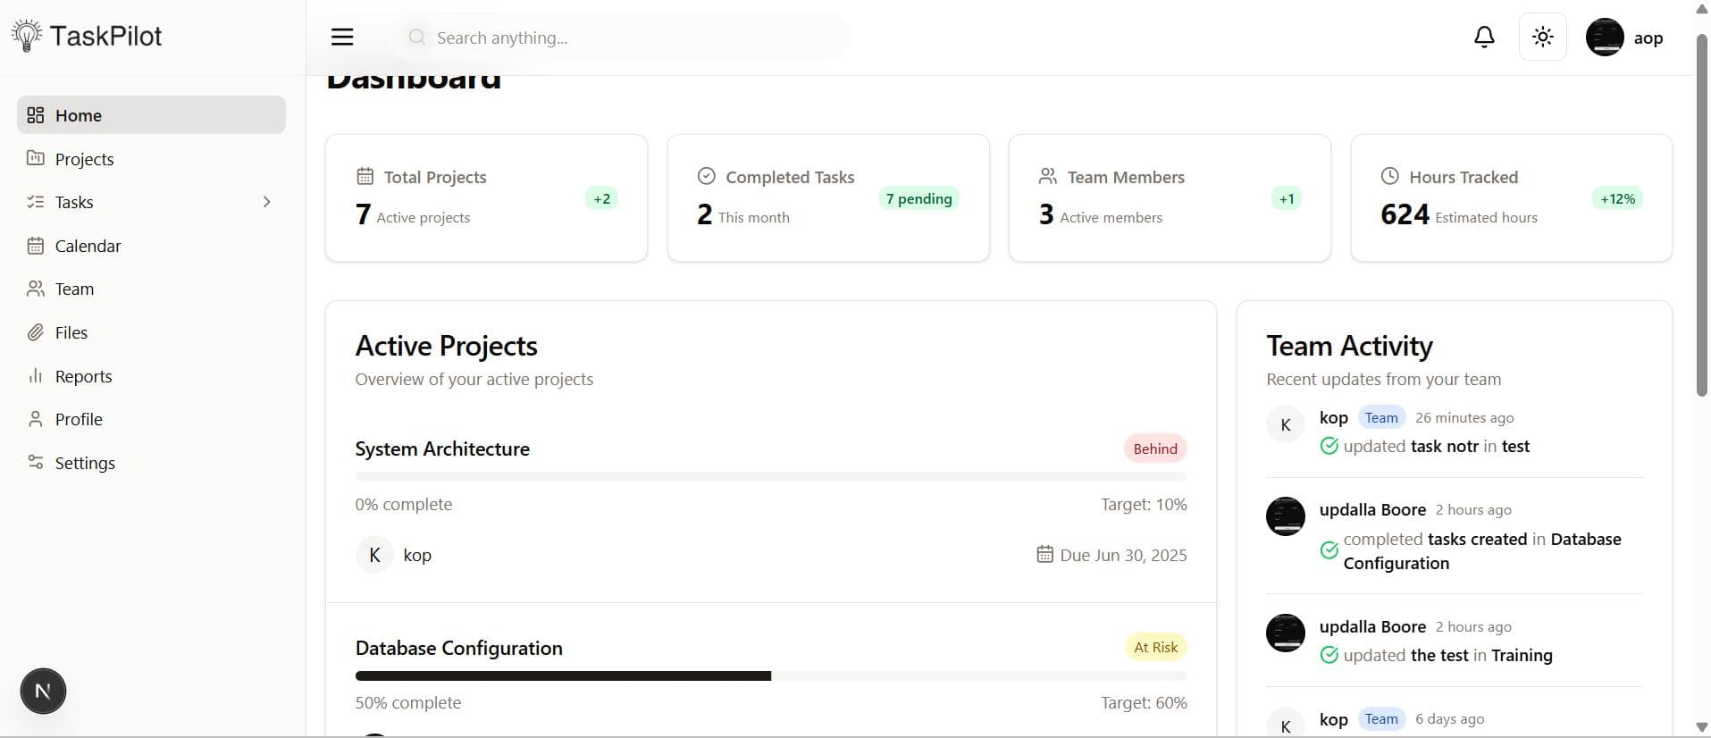Screen dimensions: 1711x738
Task: Open the Team page from sidebar
Action: tap(151, 289)
